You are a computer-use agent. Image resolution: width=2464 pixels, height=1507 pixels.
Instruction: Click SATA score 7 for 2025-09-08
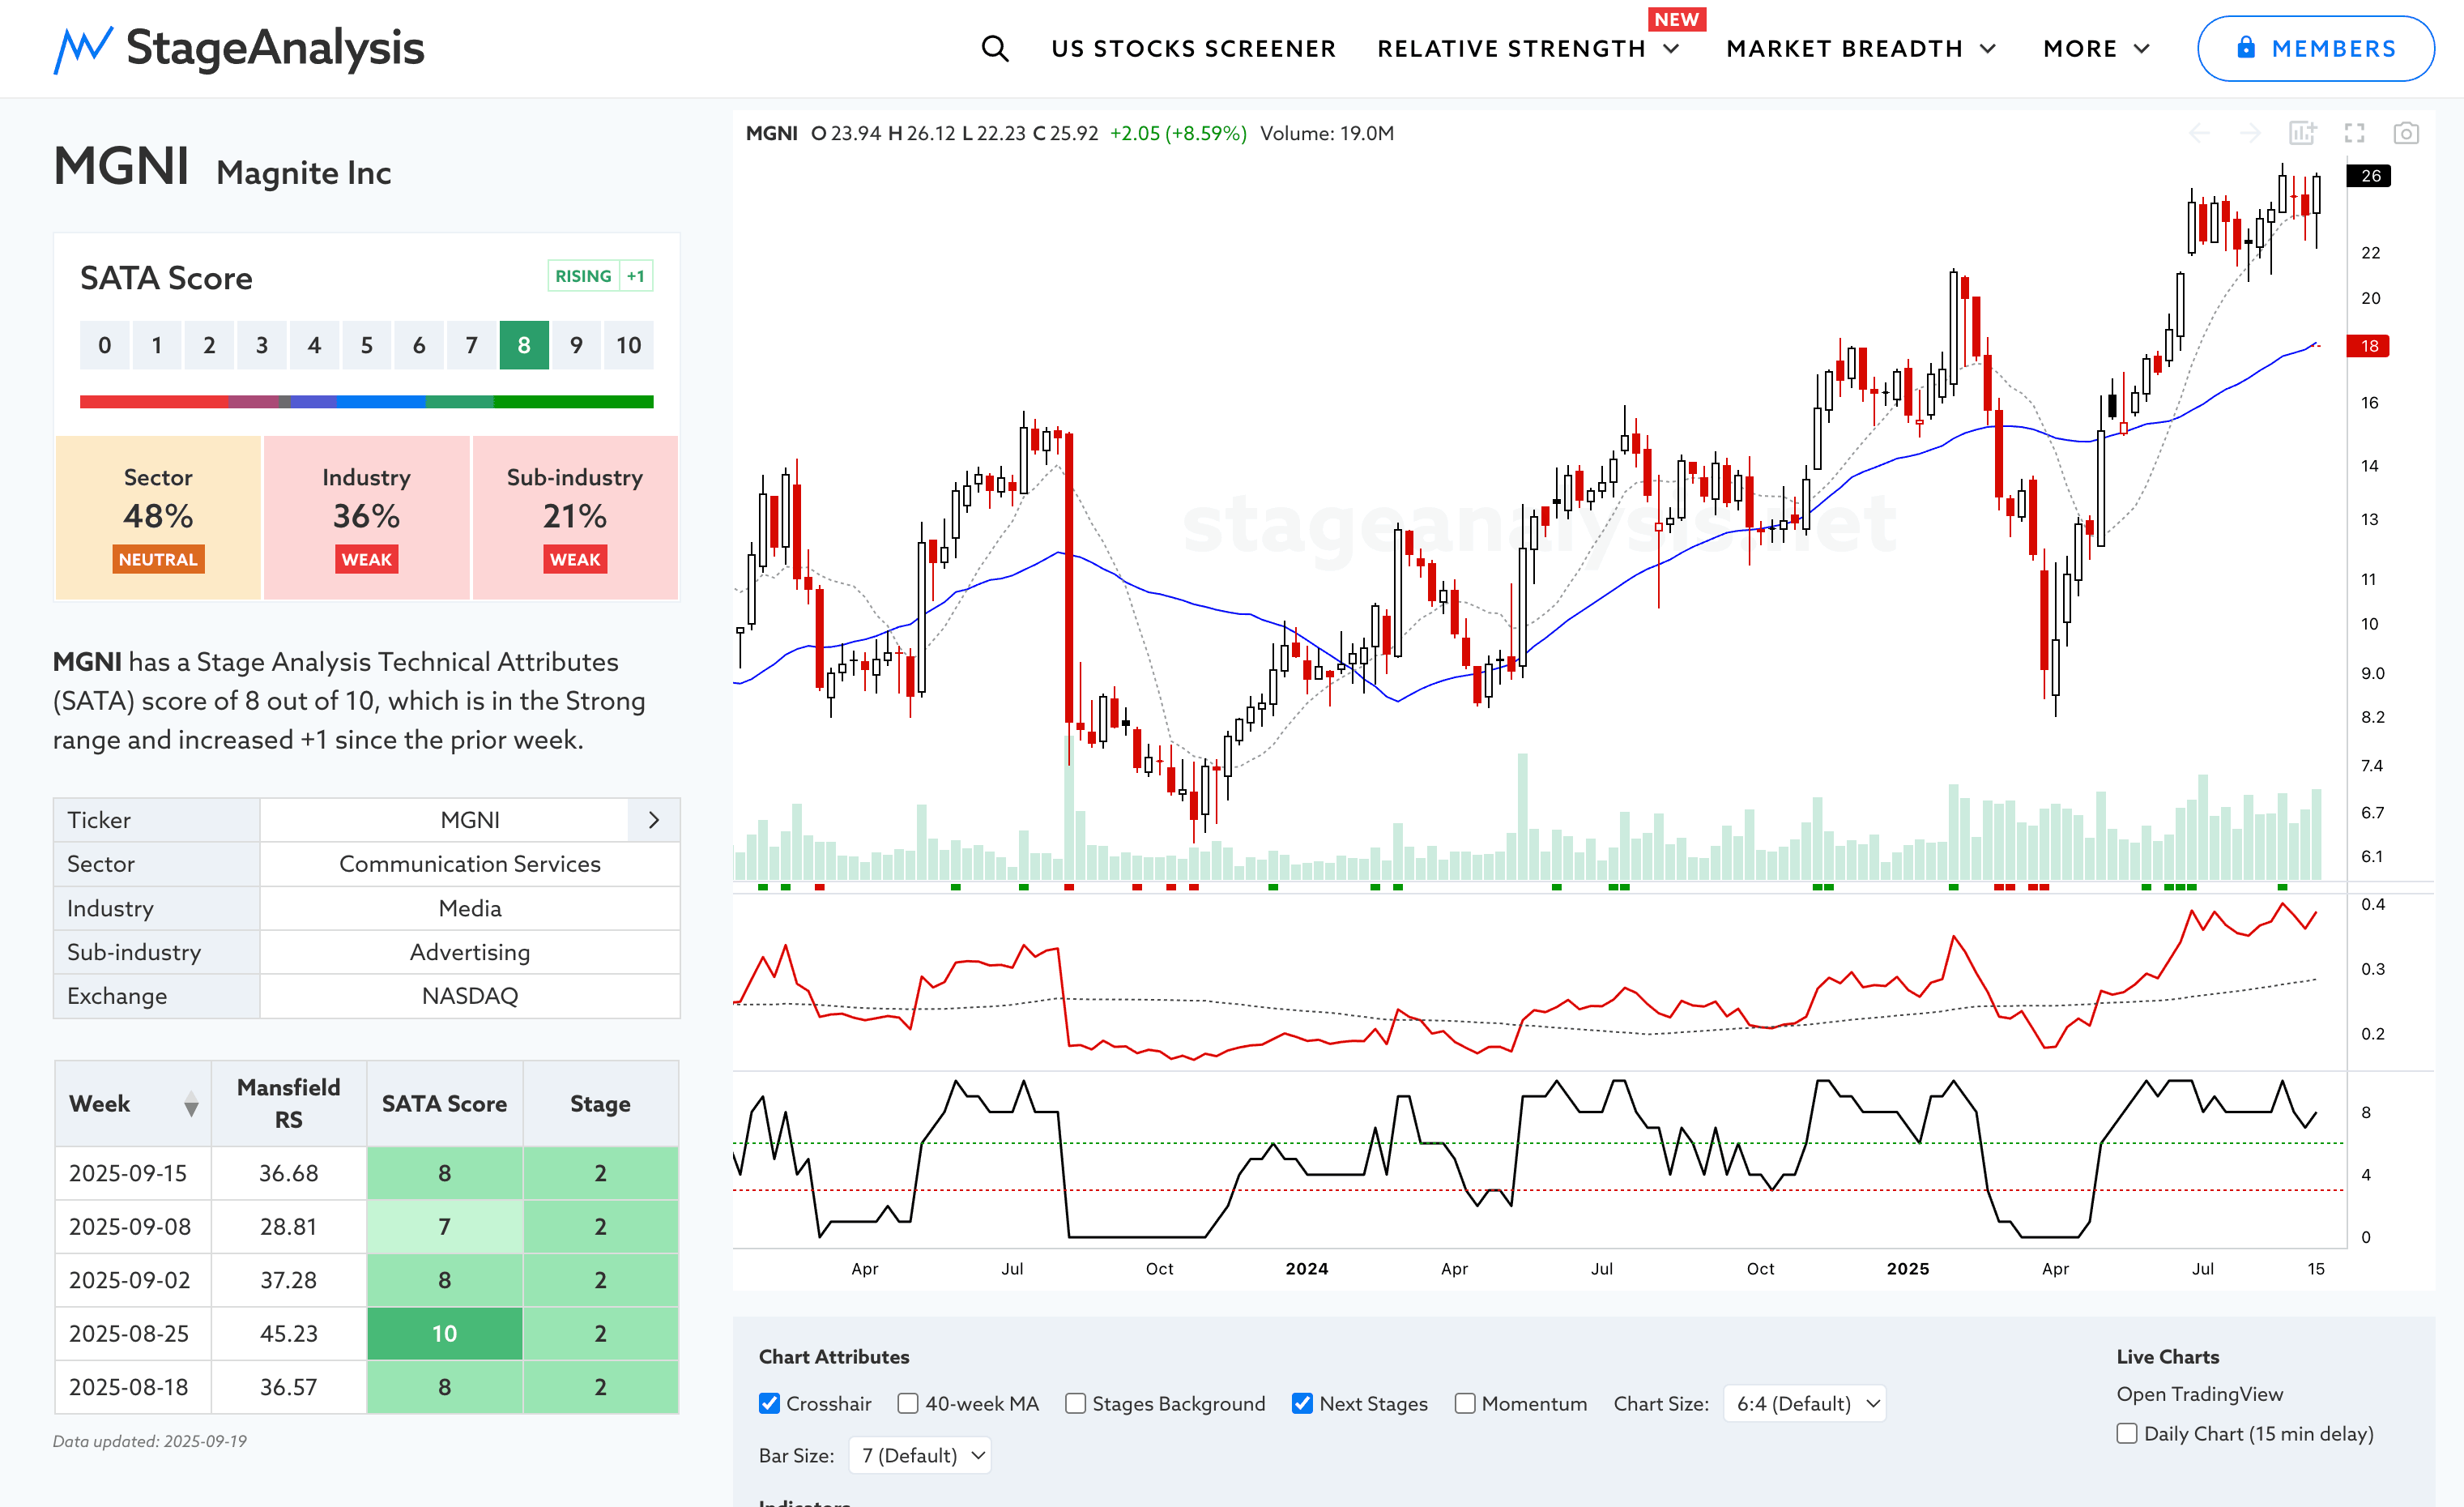pos(444,1226)
